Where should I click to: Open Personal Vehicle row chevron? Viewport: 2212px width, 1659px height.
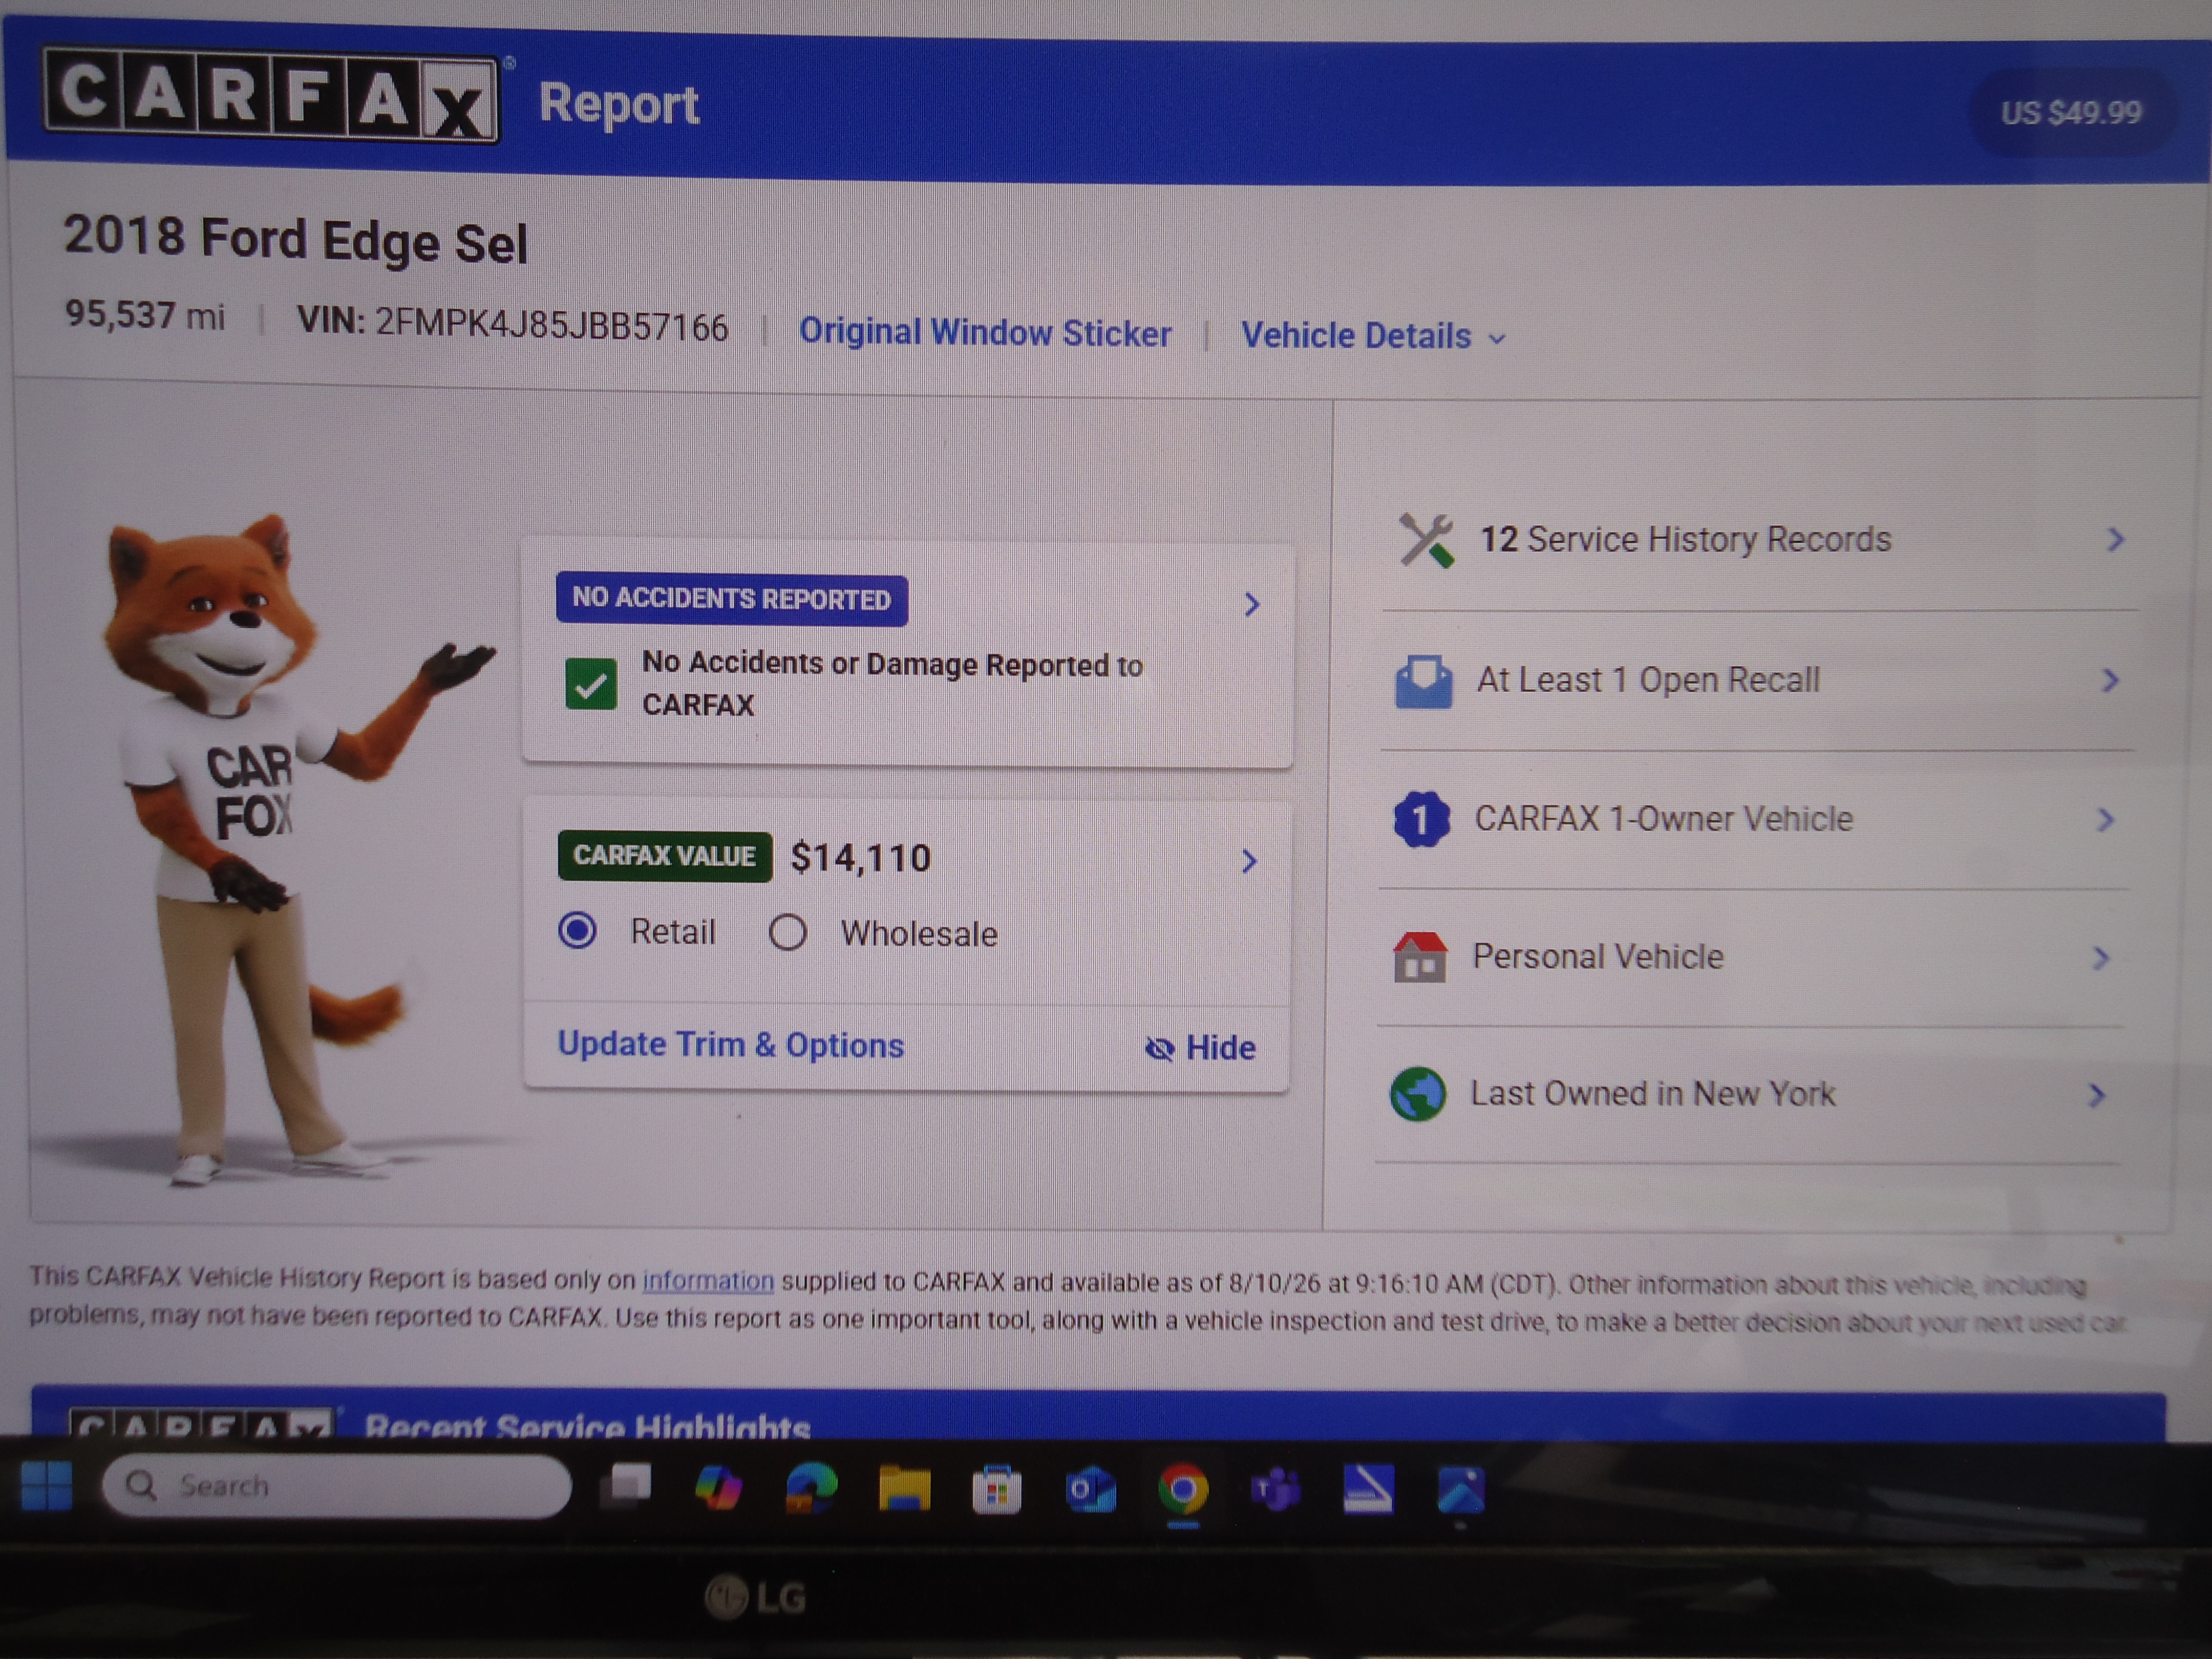point(2101,959)
